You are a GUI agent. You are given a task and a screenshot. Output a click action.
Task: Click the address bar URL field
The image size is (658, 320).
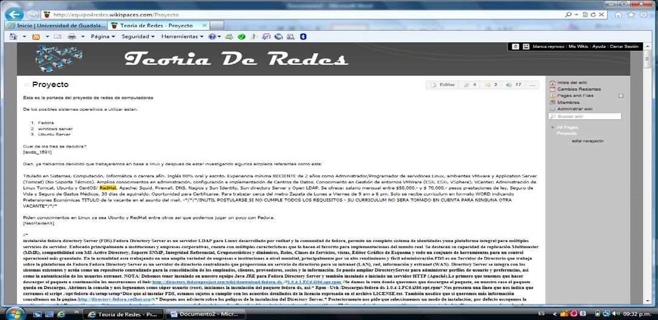(302, 15)
